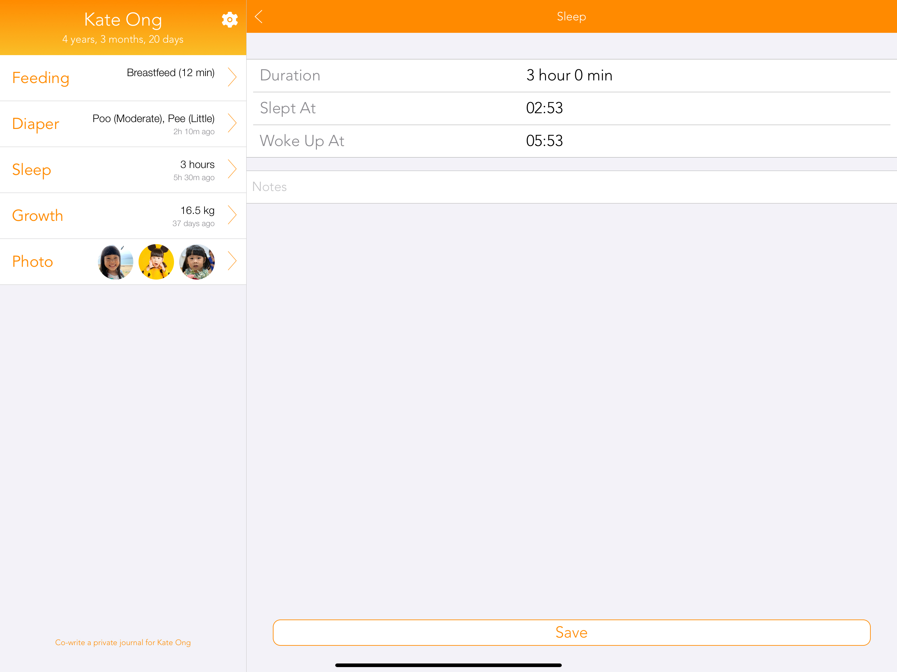This screenshot has height=672, width=897.
Task: Tap the back arrow in Sleep header
Action: point(259,17)
